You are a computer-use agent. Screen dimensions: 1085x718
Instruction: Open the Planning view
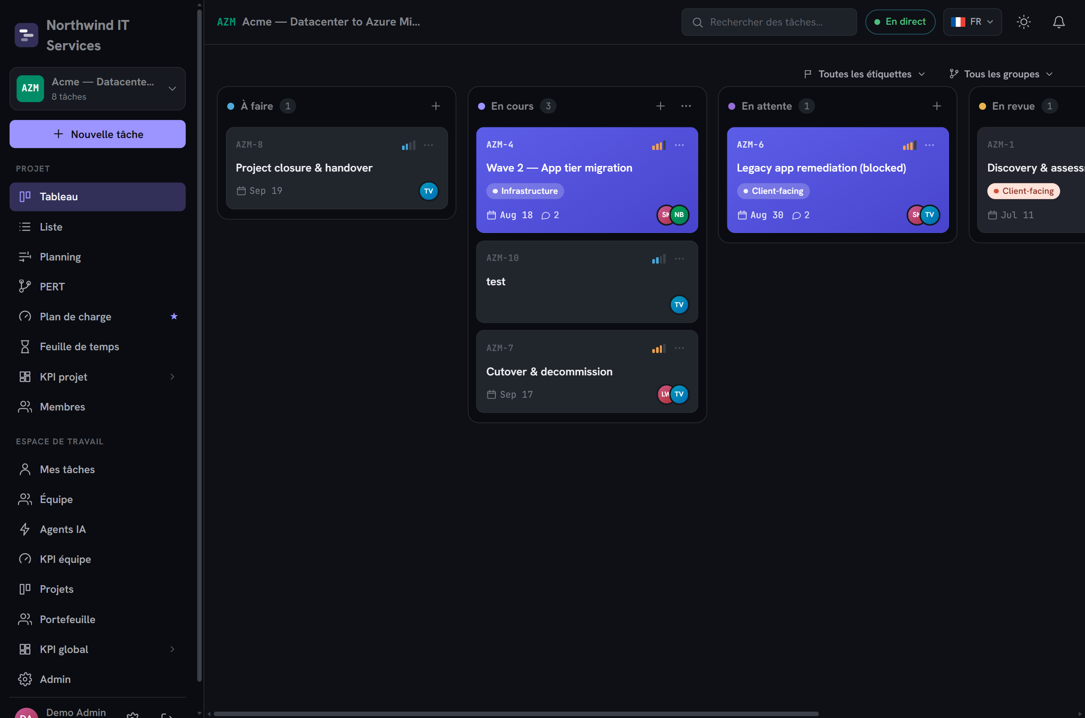pyautogui.click(x=97, y=257)
